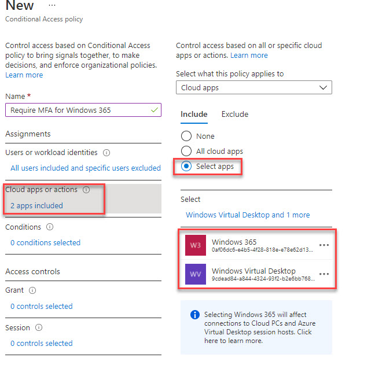Click Learn more under the policy description
This screenshot has width=375, height=365.
(24, 75)
